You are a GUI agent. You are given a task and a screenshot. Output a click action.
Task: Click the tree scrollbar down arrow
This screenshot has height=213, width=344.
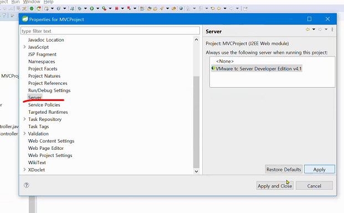click(196, 171)
